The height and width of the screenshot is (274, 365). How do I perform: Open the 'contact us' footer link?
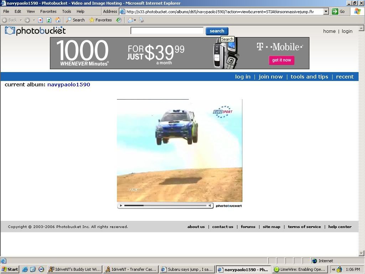(223, 227)
